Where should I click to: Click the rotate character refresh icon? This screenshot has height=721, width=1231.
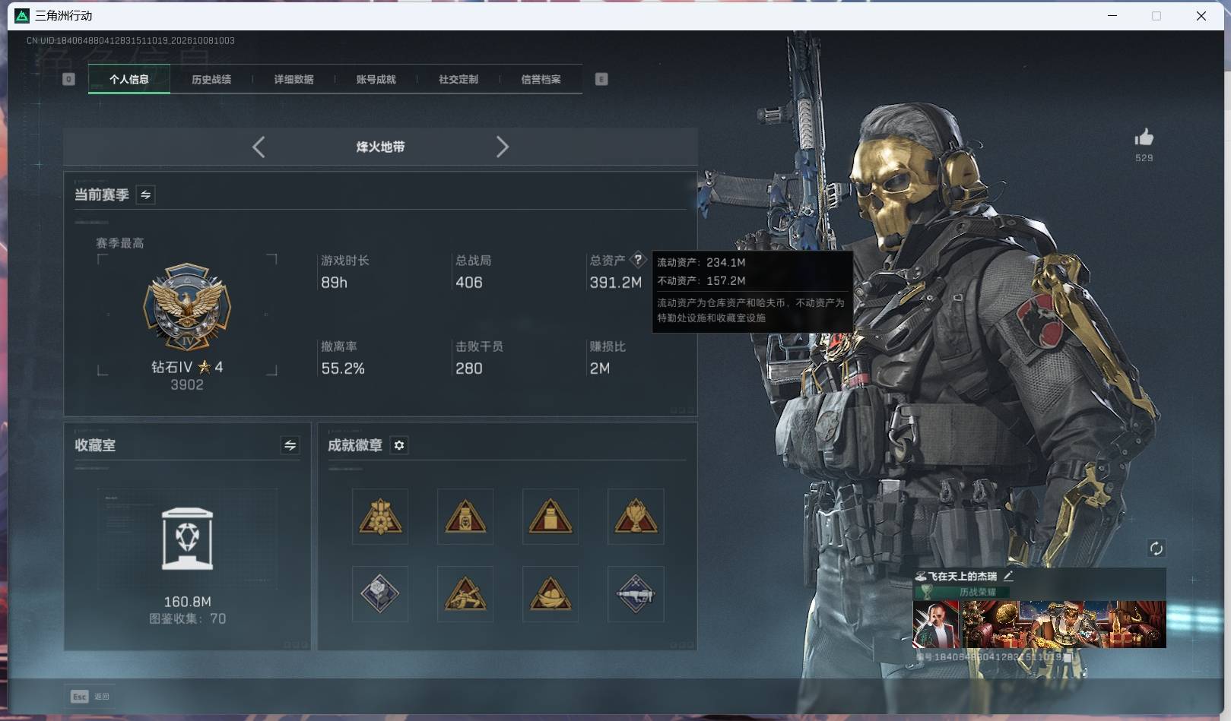[x=1156, y=549]
